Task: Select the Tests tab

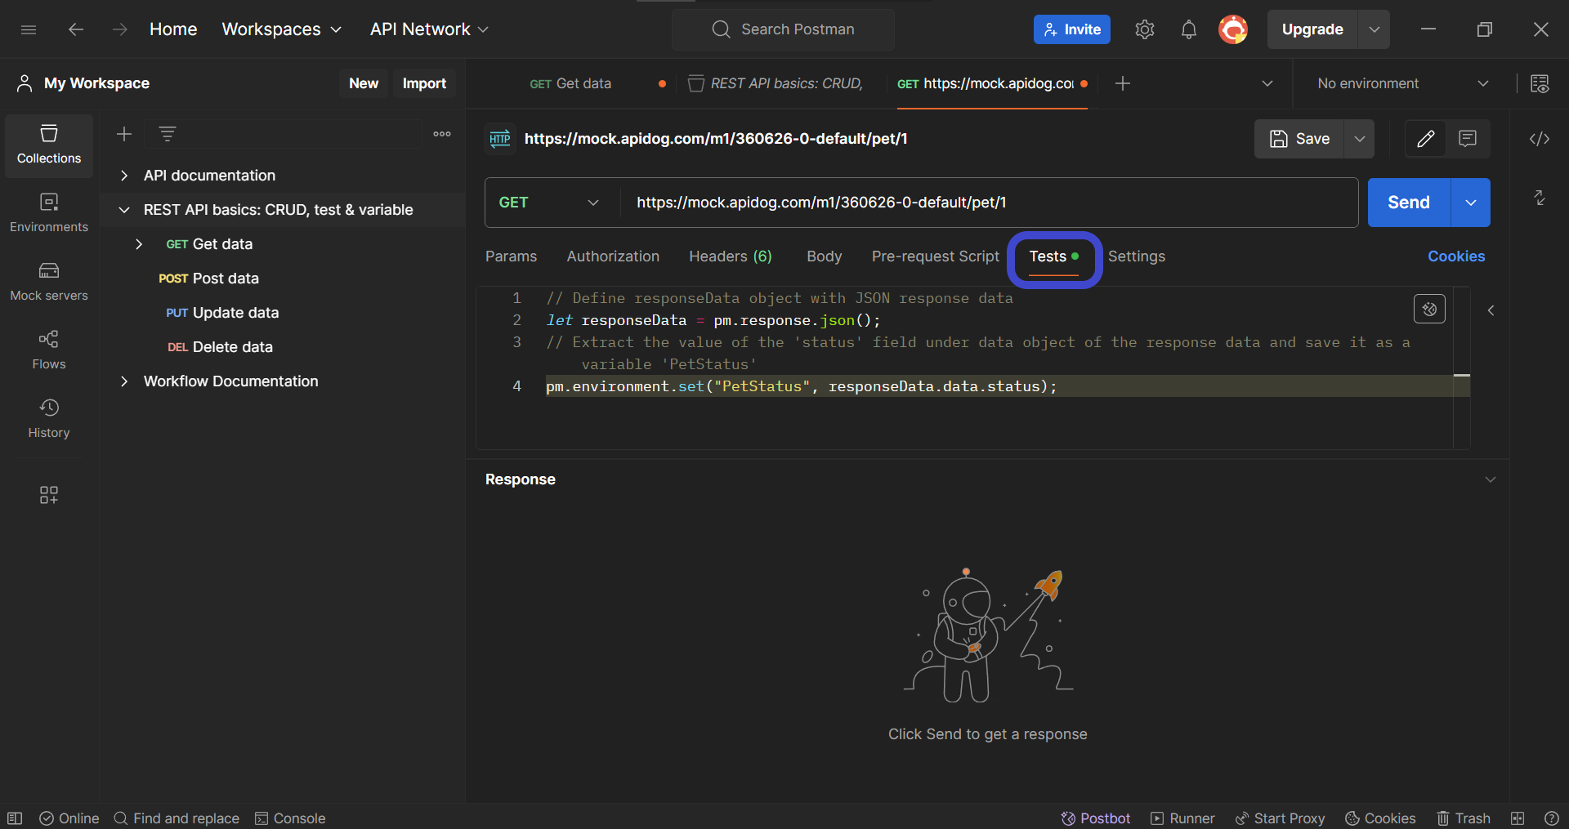Action: 1053,256
